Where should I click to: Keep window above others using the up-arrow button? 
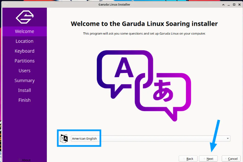(223, 5)
